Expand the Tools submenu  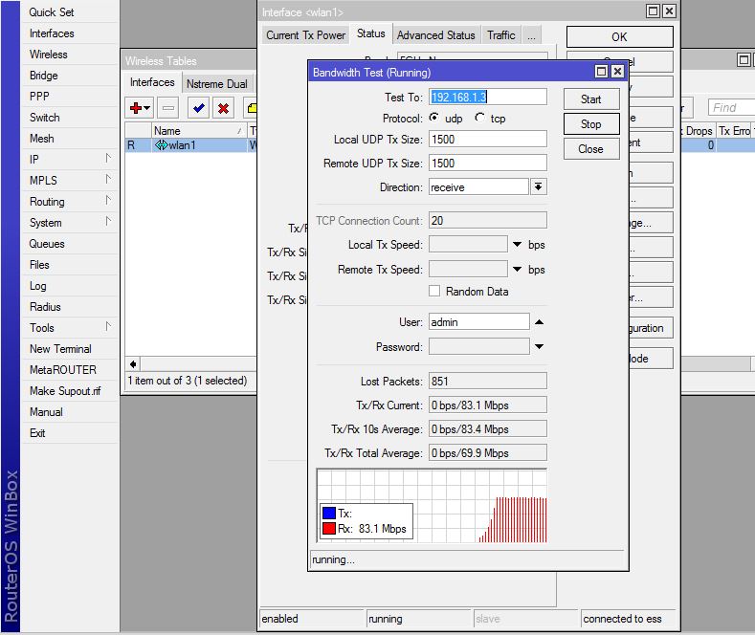108,326
